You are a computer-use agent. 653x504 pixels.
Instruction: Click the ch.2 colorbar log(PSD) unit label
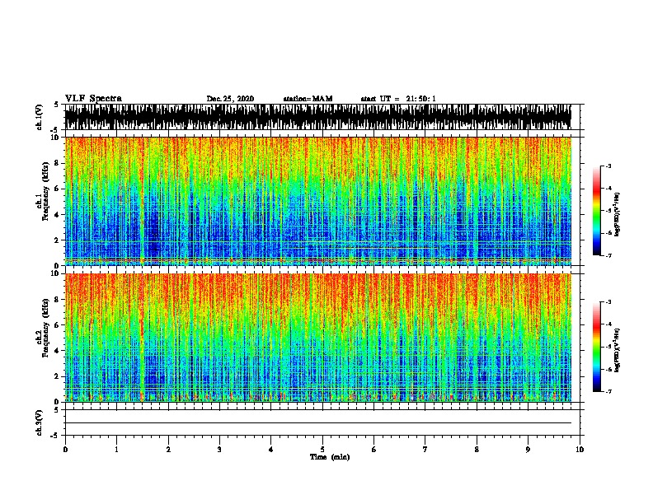pos(618,350)
